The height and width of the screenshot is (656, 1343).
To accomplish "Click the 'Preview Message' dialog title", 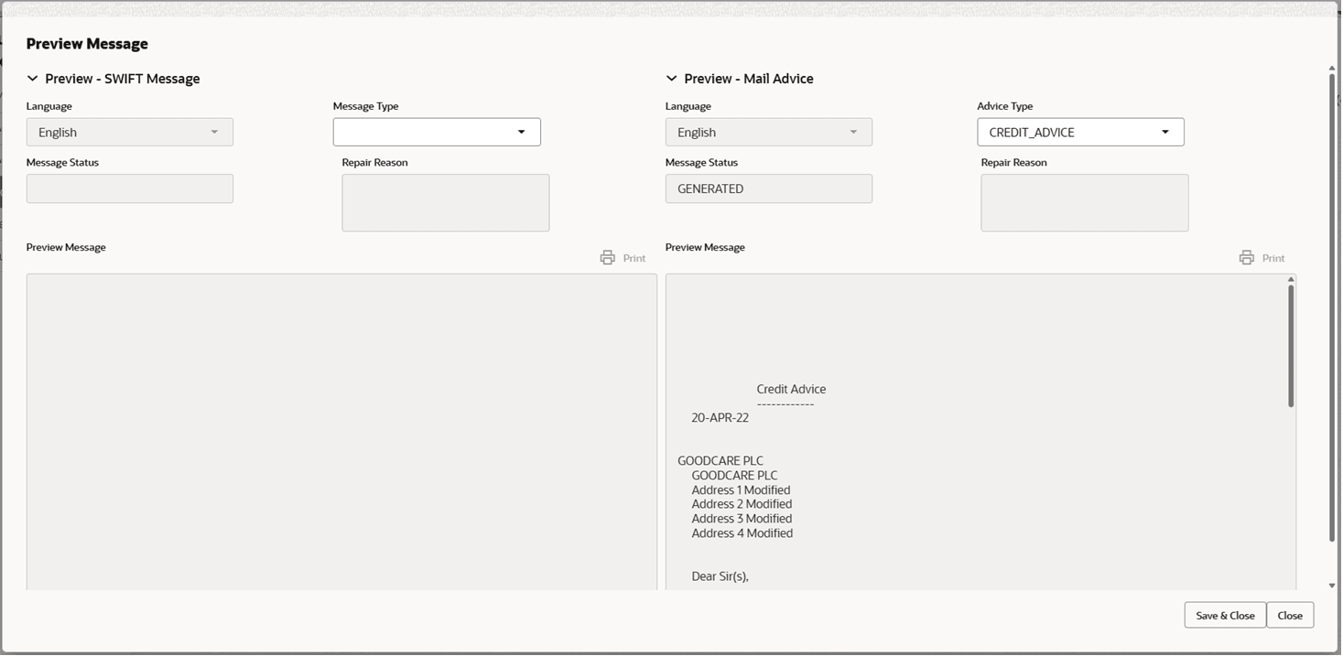I will (x=87, y=44).
